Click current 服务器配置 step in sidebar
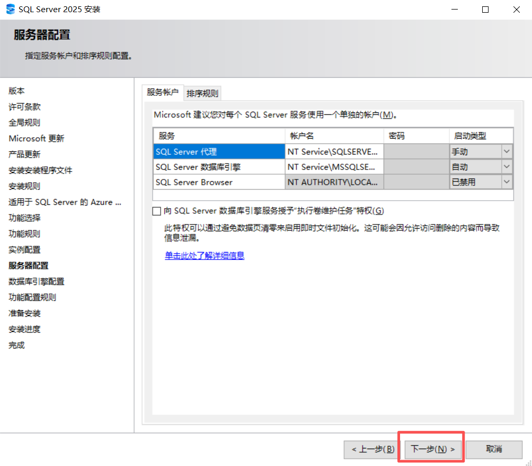Screen dimensions: 532x466 click(29, 265)
